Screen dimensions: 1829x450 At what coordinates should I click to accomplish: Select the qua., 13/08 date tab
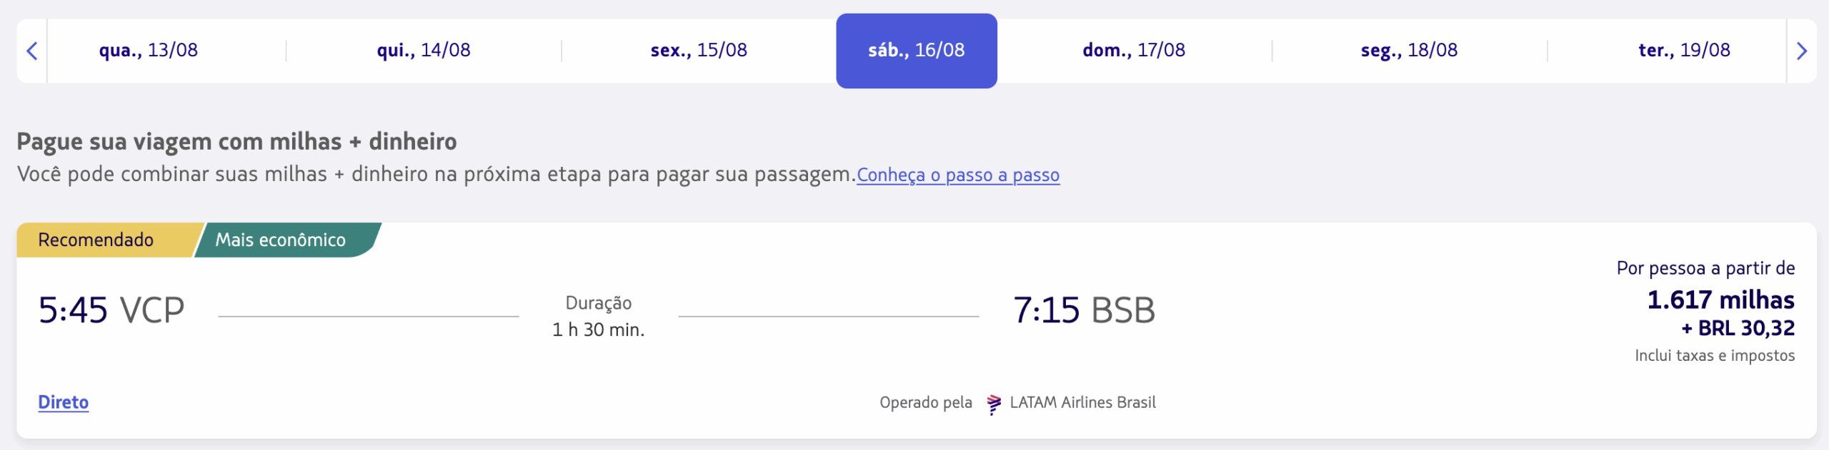tap(149, 51)
